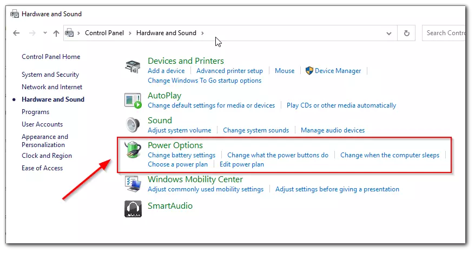Click the Power Options battery icon
475x253 pixels.
click(x=133, y=150)
